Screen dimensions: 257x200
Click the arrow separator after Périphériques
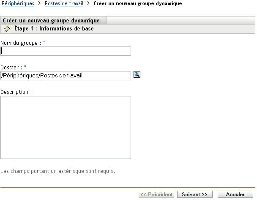(x=40, y=3)
